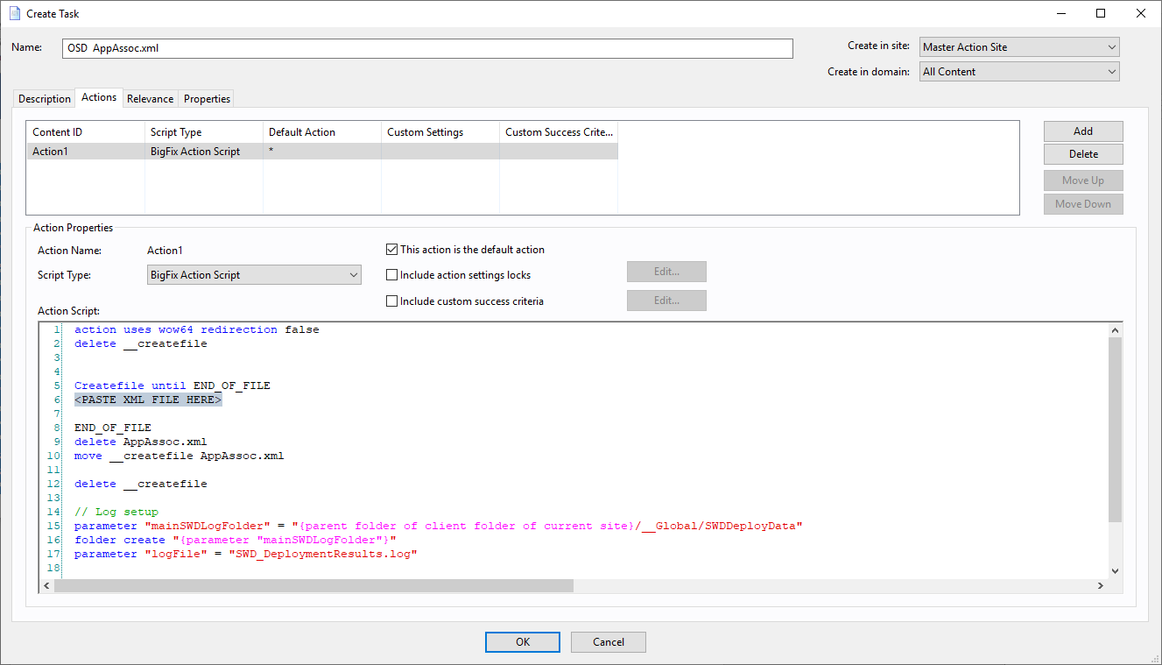Open the Script Type dropdown
Screen dimensions: 1162x665
(x=254, y=275)
